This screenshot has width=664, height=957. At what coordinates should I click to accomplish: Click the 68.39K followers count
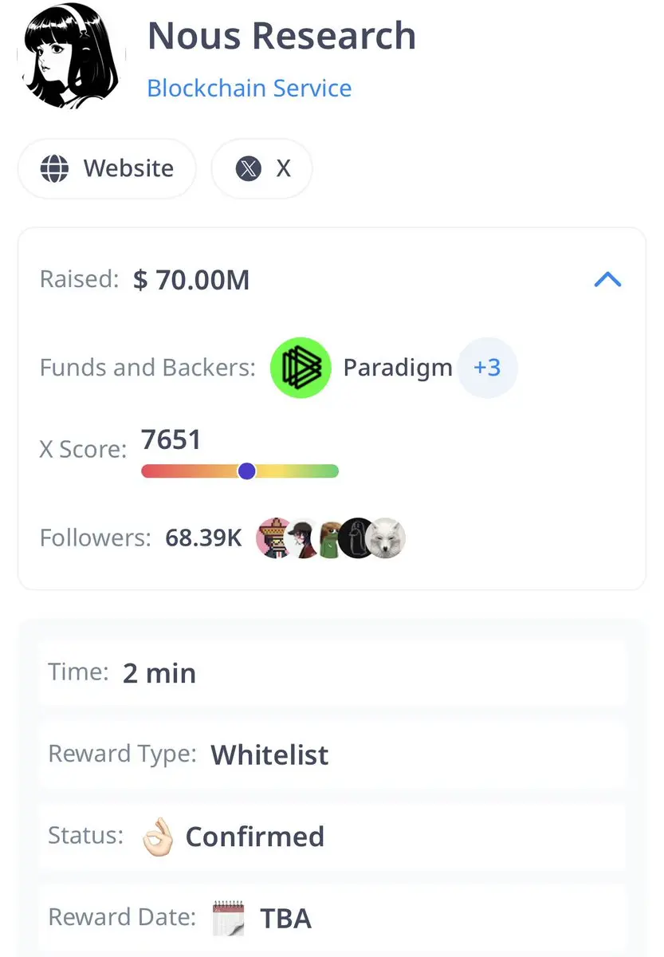tap(203, 538)
